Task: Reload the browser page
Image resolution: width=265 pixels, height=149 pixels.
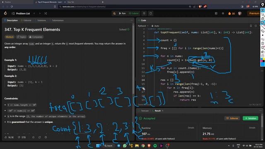Action: pyautogui.click(x=12, y=7)
